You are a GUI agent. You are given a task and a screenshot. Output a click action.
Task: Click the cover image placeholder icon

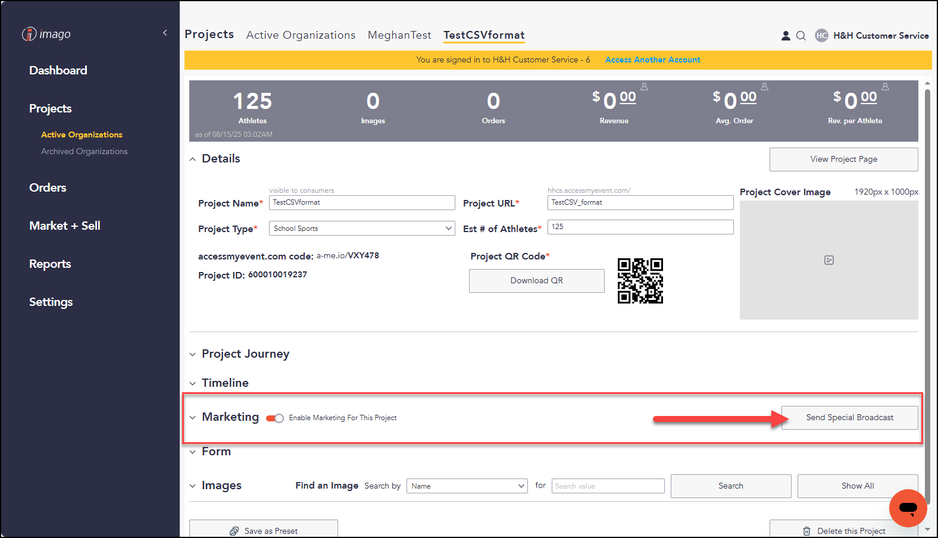pos(829,260)
